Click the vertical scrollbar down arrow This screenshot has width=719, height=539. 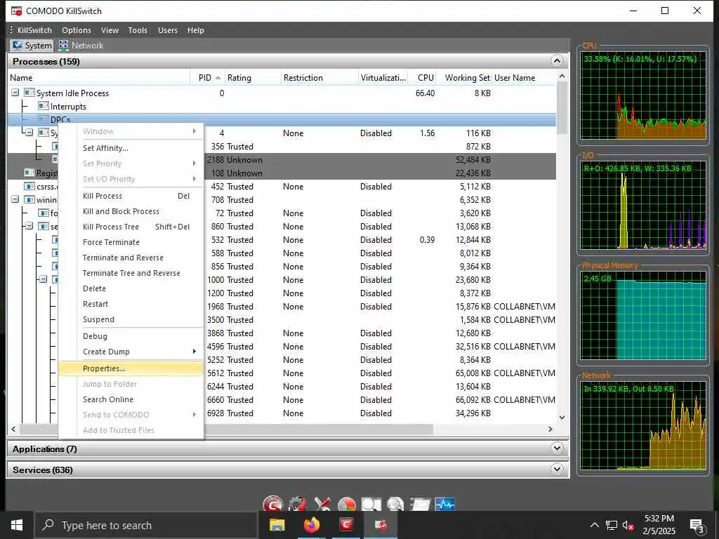coord(562,418)
